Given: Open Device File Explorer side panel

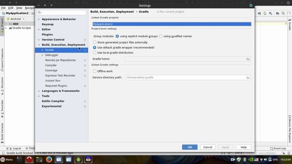Looking at the screenshot, I should (290, 128).
